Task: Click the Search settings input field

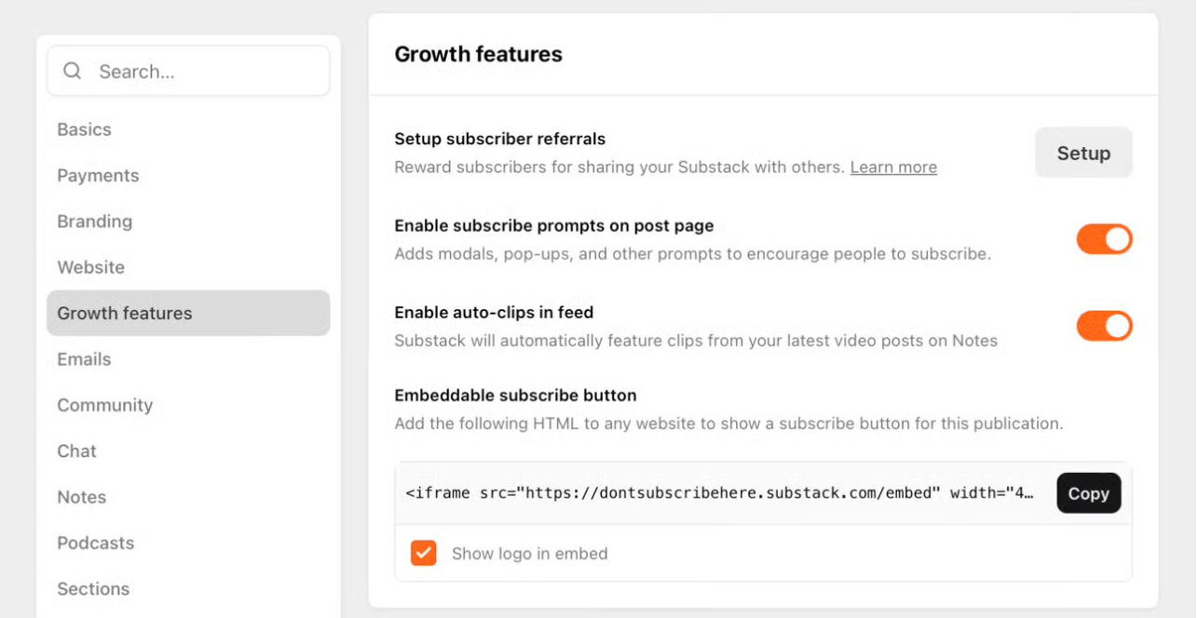Action: click(205, 72)
